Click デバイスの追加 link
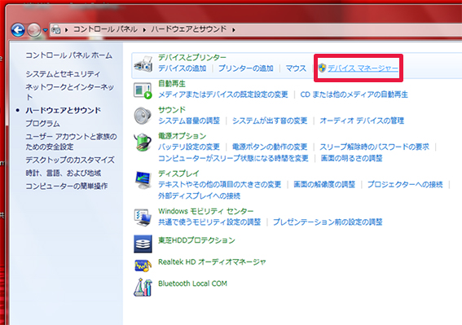 (x=182, y=68)
